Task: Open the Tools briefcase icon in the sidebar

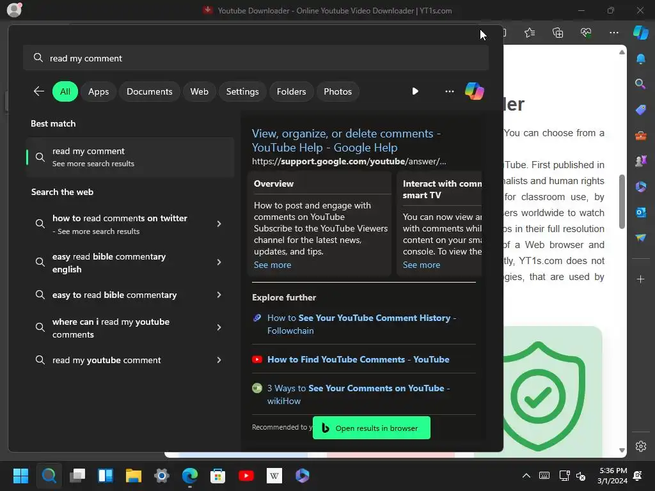Action: coord(640,136)
